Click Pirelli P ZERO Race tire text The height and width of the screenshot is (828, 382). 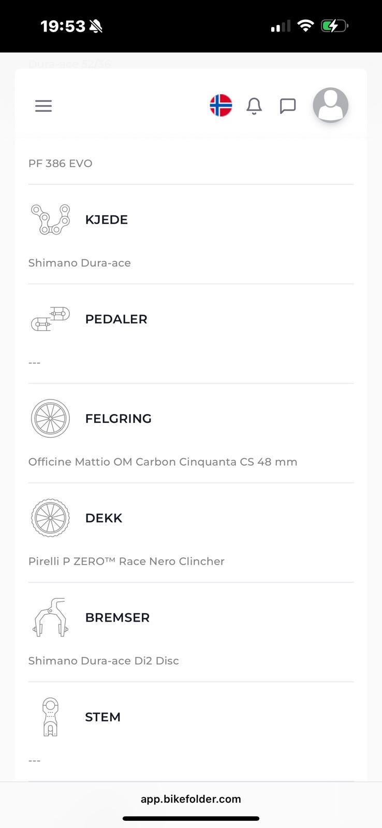(126, 561)
